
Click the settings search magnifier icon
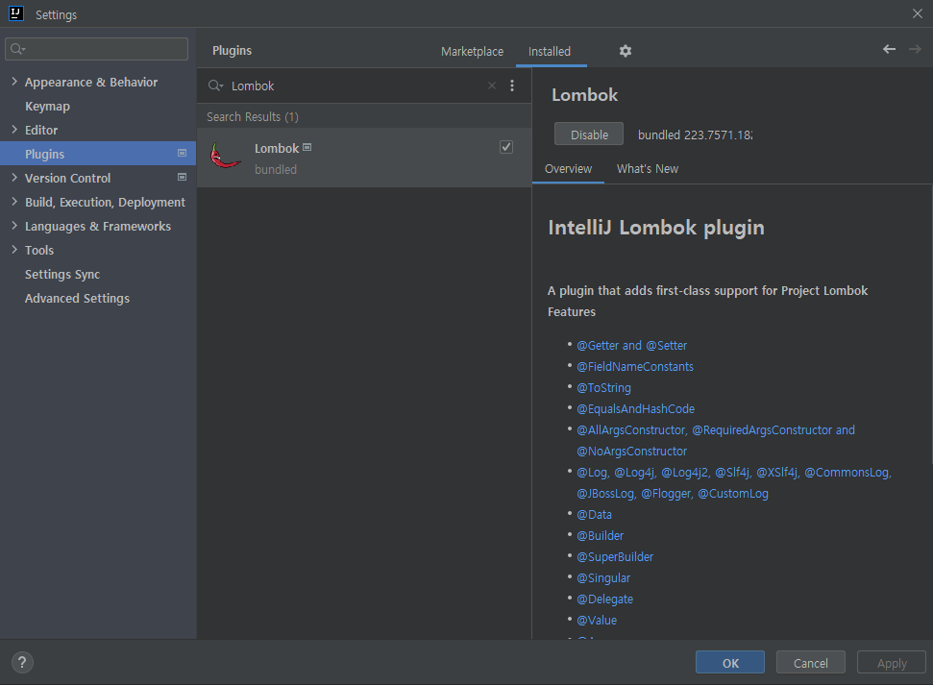18,49
